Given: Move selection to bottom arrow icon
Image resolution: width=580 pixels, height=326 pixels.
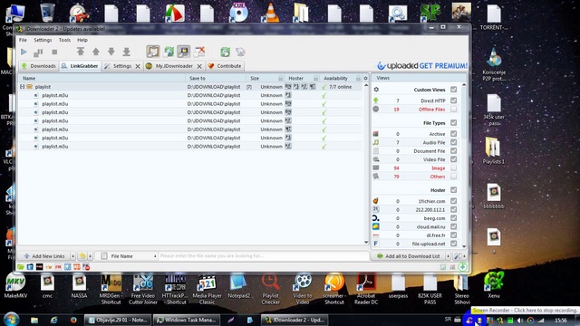Looking at the screenshot, I should pos(127,52).
